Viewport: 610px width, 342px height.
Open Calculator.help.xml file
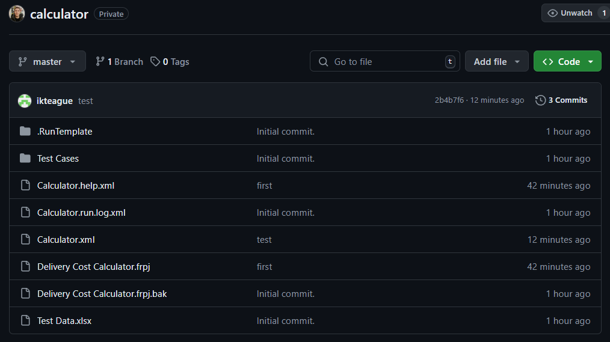click(x=76, y=185)
